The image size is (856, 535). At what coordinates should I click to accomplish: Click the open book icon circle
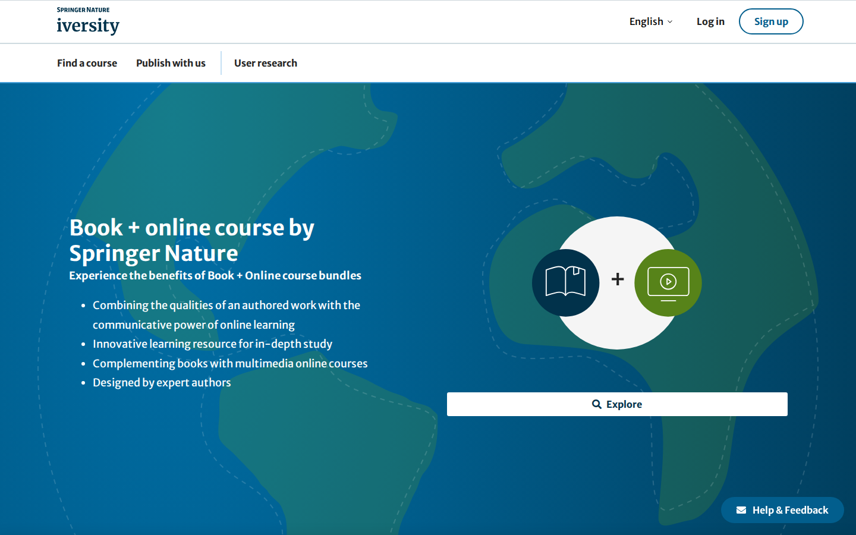(x=566, y=283)
